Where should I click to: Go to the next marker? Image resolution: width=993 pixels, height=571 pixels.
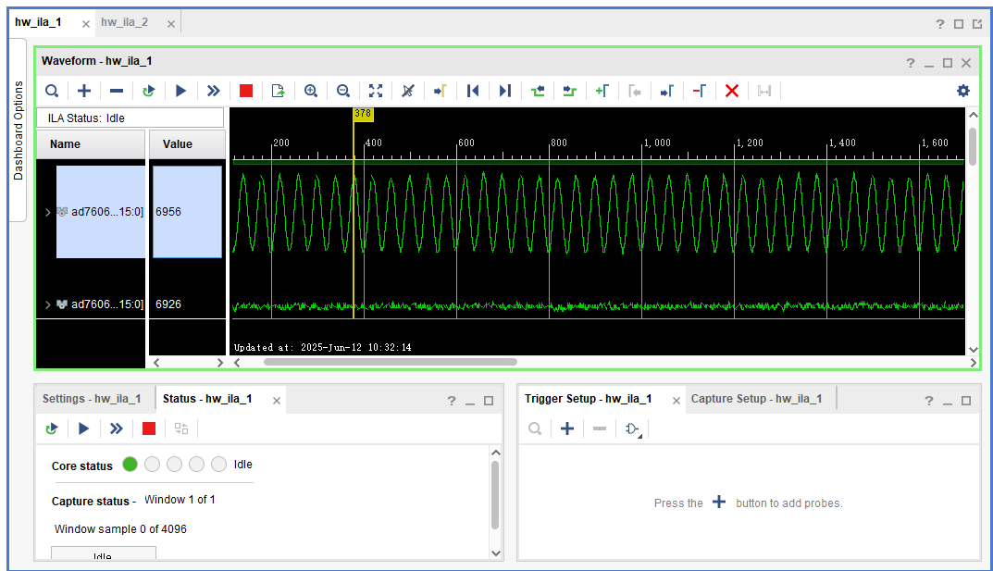[667, 92]
